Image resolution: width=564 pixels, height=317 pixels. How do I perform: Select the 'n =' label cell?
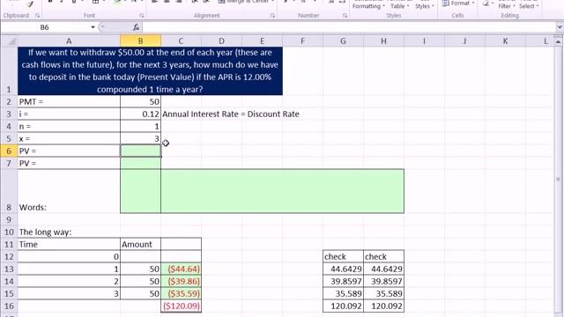(69, 127)
